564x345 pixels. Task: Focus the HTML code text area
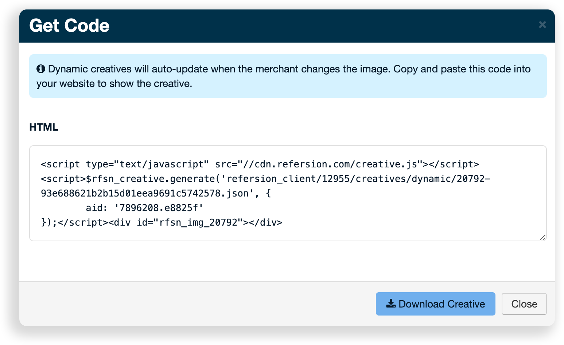click(288, 193)
